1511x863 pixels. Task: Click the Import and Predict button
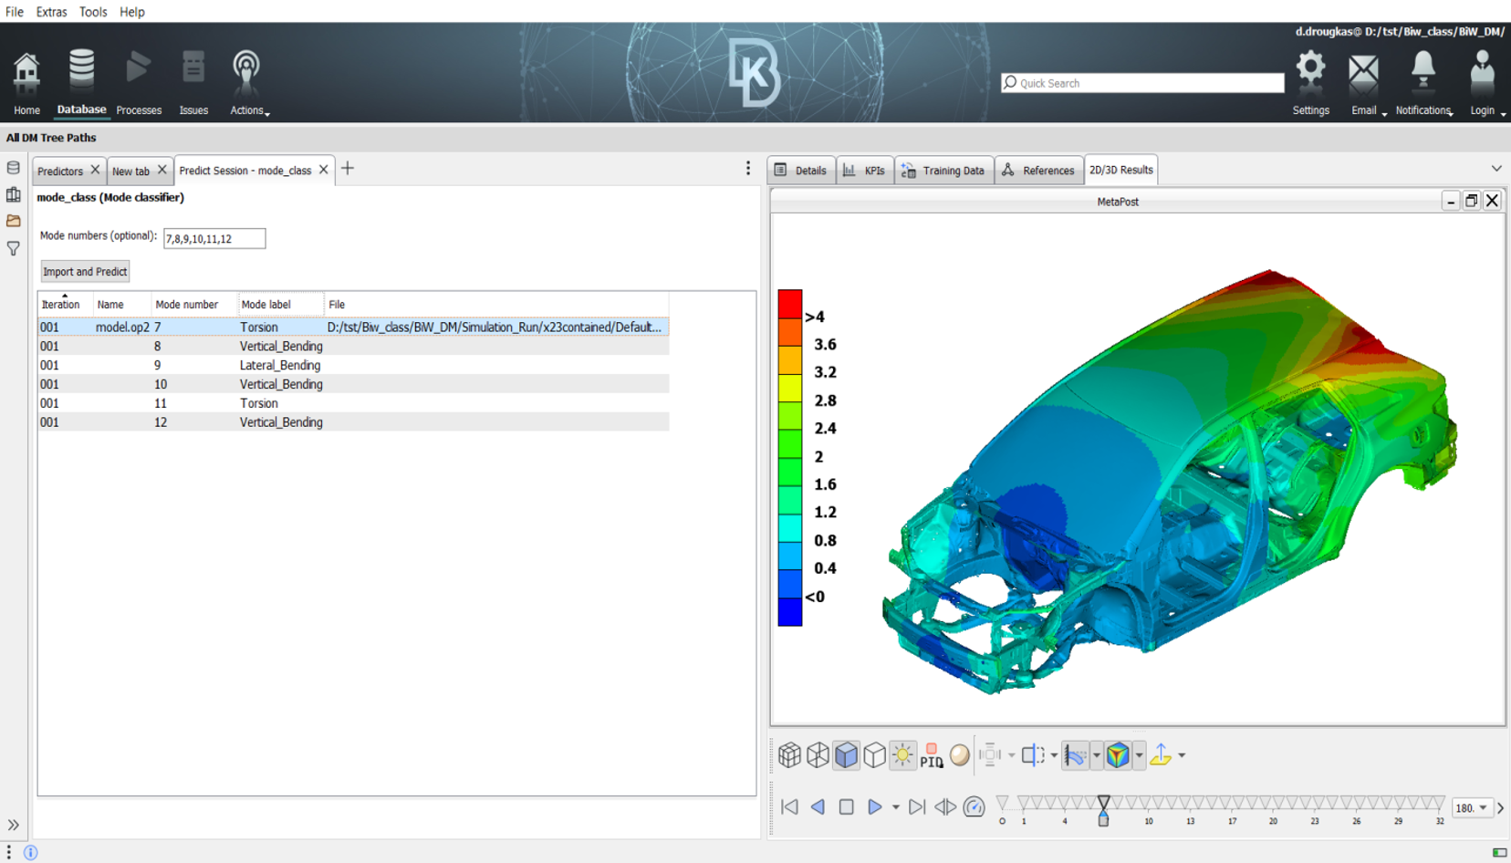[85, 271]
